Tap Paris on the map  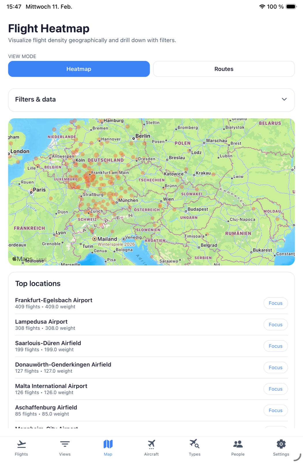[x=39, y=190]
